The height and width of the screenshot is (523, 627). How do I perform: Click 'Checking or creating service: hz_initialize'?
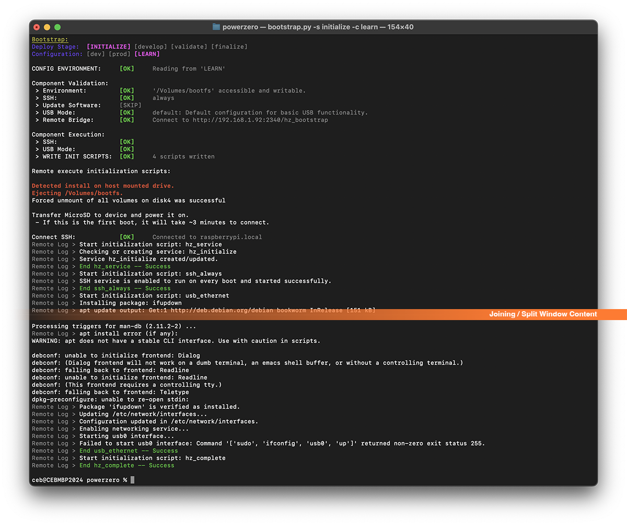point(158,252)
